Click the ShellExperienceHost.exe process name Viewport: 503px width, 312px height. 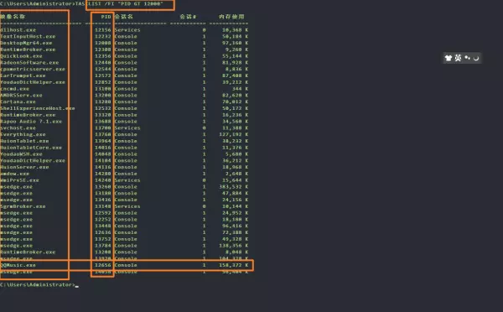click(x=37, y=108)
